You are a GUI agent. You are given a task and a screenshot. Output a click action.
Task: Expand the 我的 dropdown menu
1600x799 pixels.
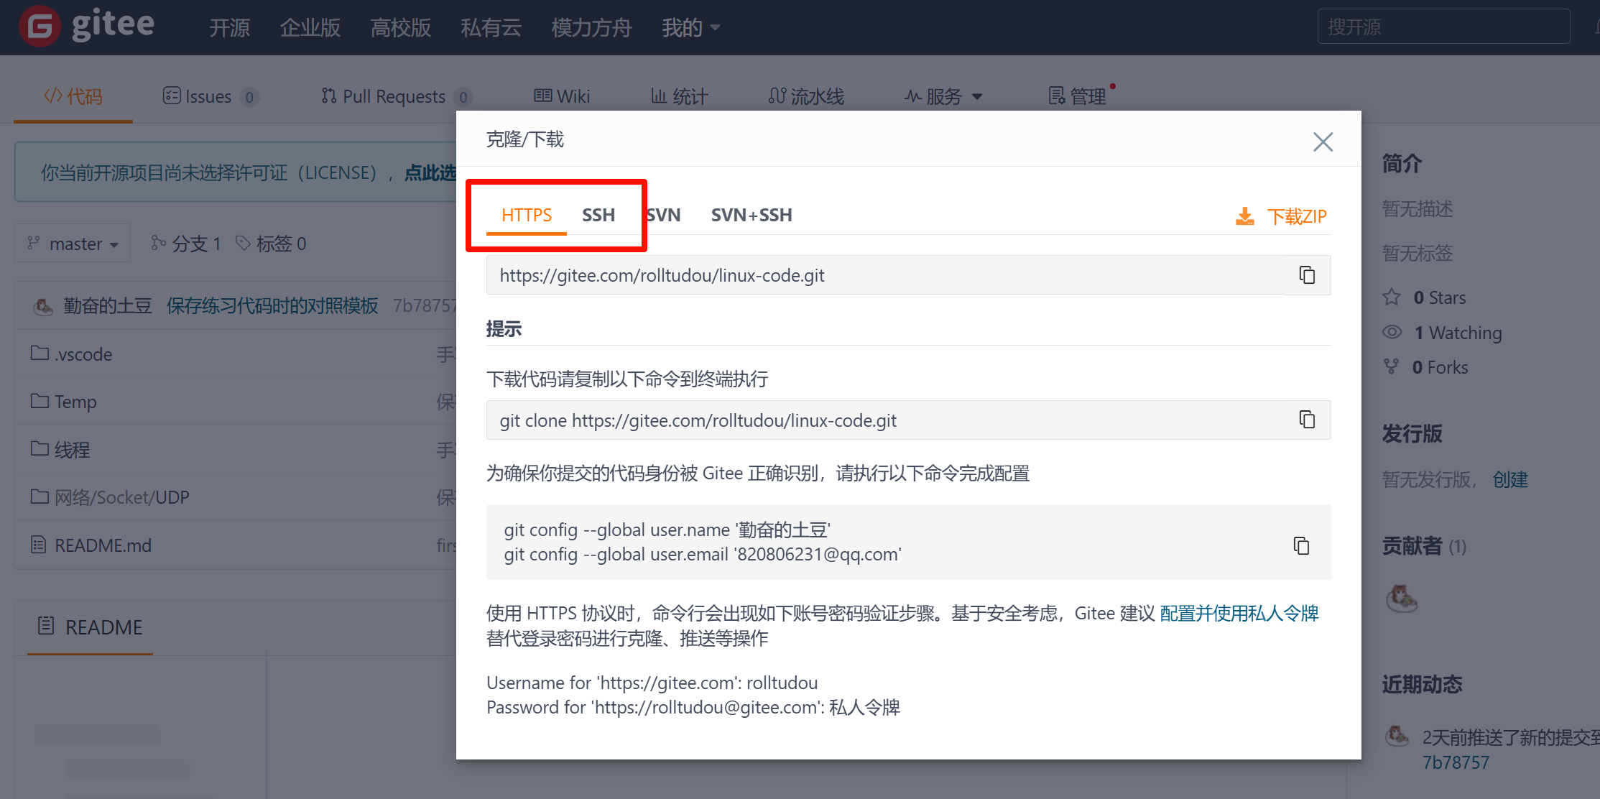tap(690, 28)
